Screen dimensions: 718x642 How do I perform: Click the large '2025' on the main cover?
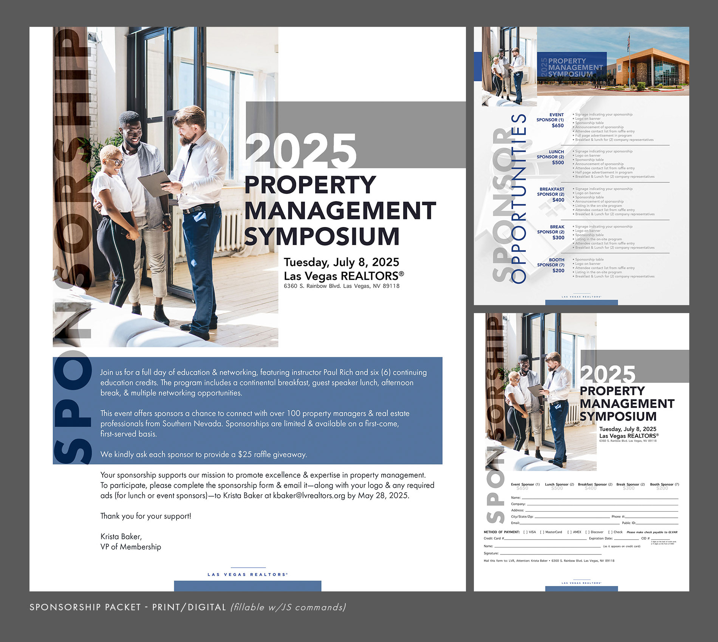pyautogui.click(x=301, y=151)
